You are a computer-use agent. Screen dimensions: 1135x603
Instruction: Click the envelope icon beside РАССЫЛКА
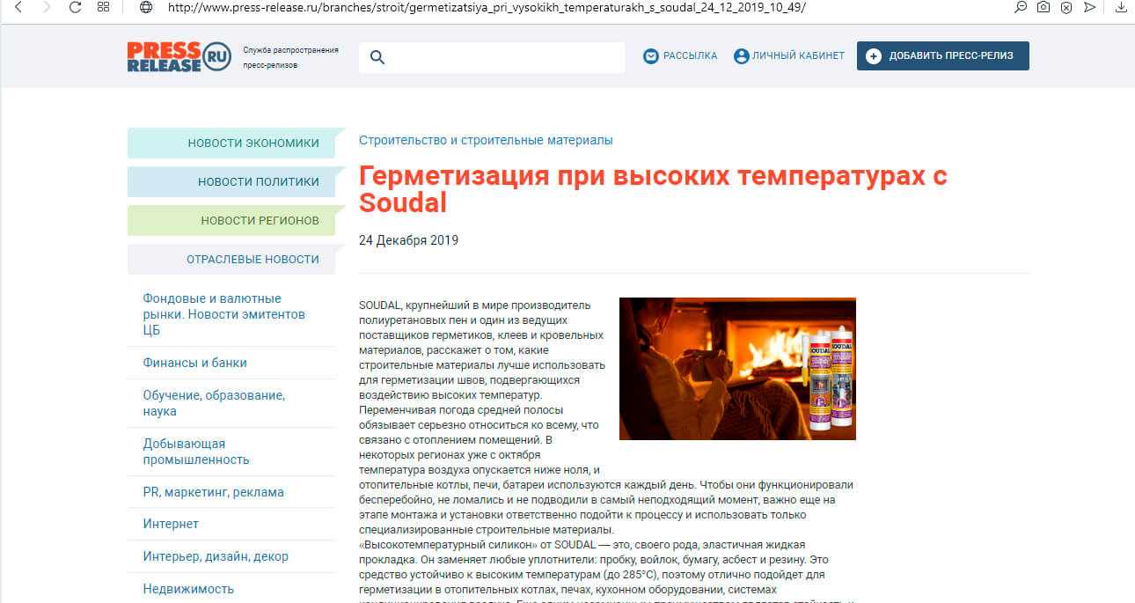coord(651,56)
